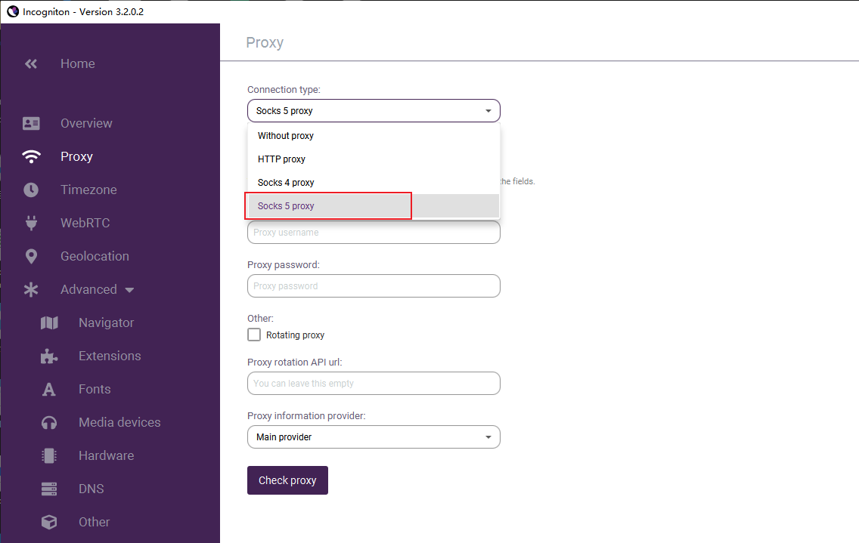Collapse the Advanced section arrow

(129, 289)
